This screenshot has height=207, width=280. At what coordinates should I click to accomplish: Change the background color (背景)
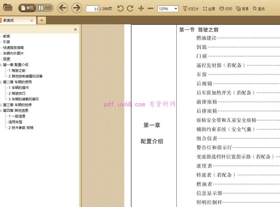click(242, 9)
